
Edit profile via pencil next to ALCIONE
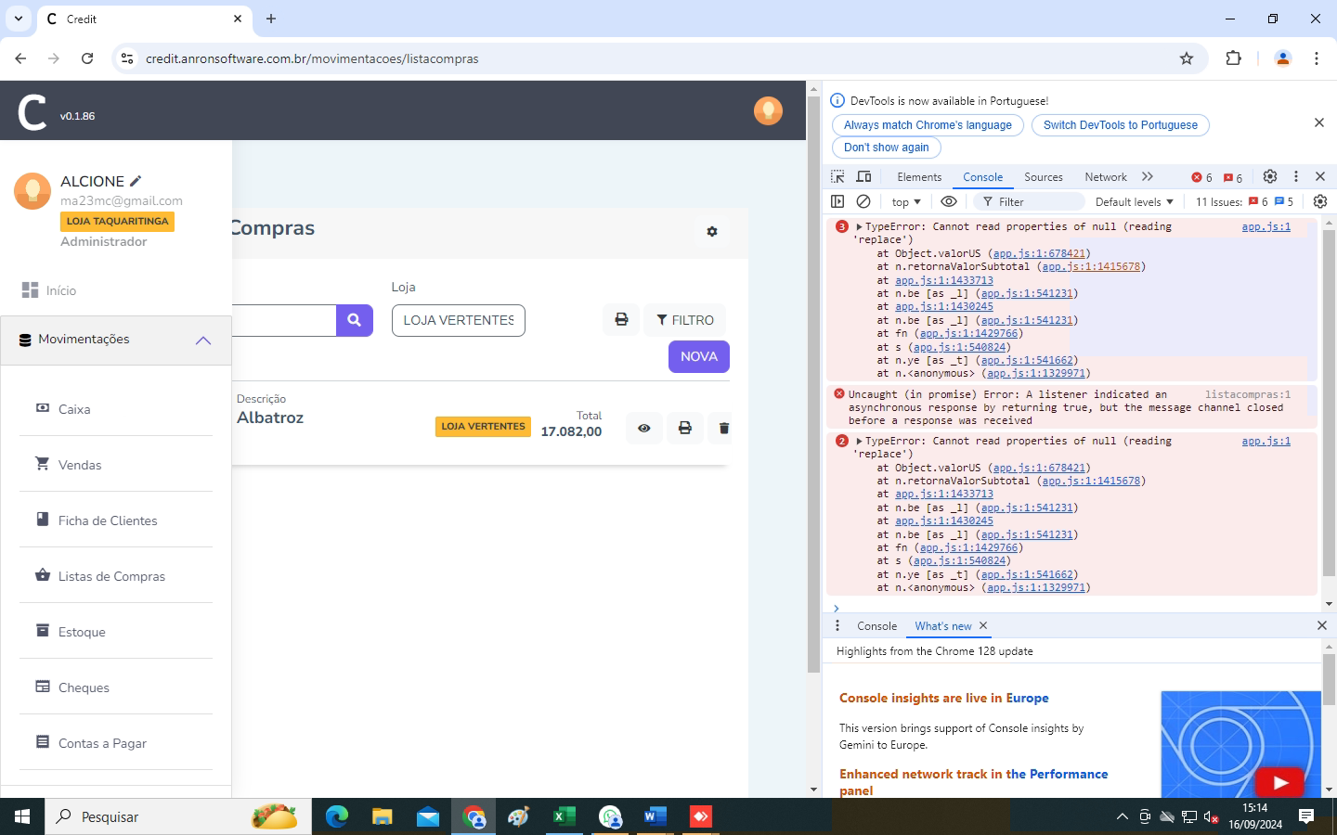[136, 181]
